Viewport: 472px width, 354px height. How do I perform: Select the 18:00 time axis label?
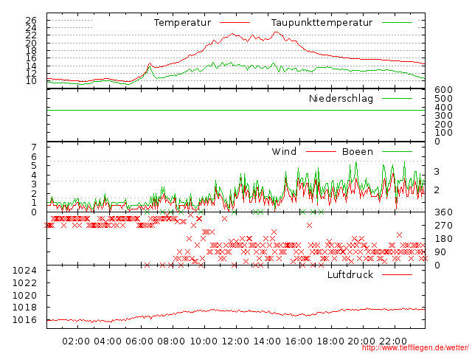[330, 341]
